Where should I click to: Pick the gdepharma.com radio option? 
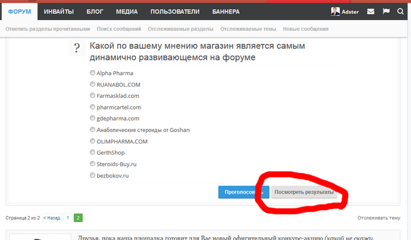[92, 118]
